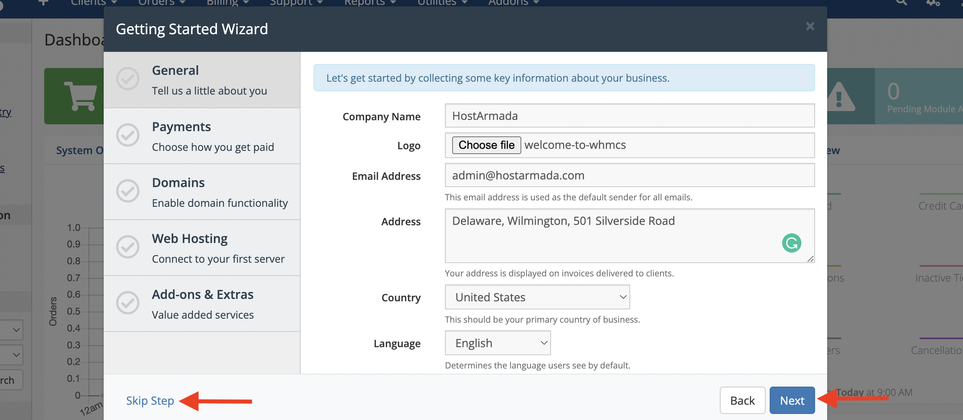Focus the Company Name input field
This screenshot has width=963, height=420.
tap(629, 116)
